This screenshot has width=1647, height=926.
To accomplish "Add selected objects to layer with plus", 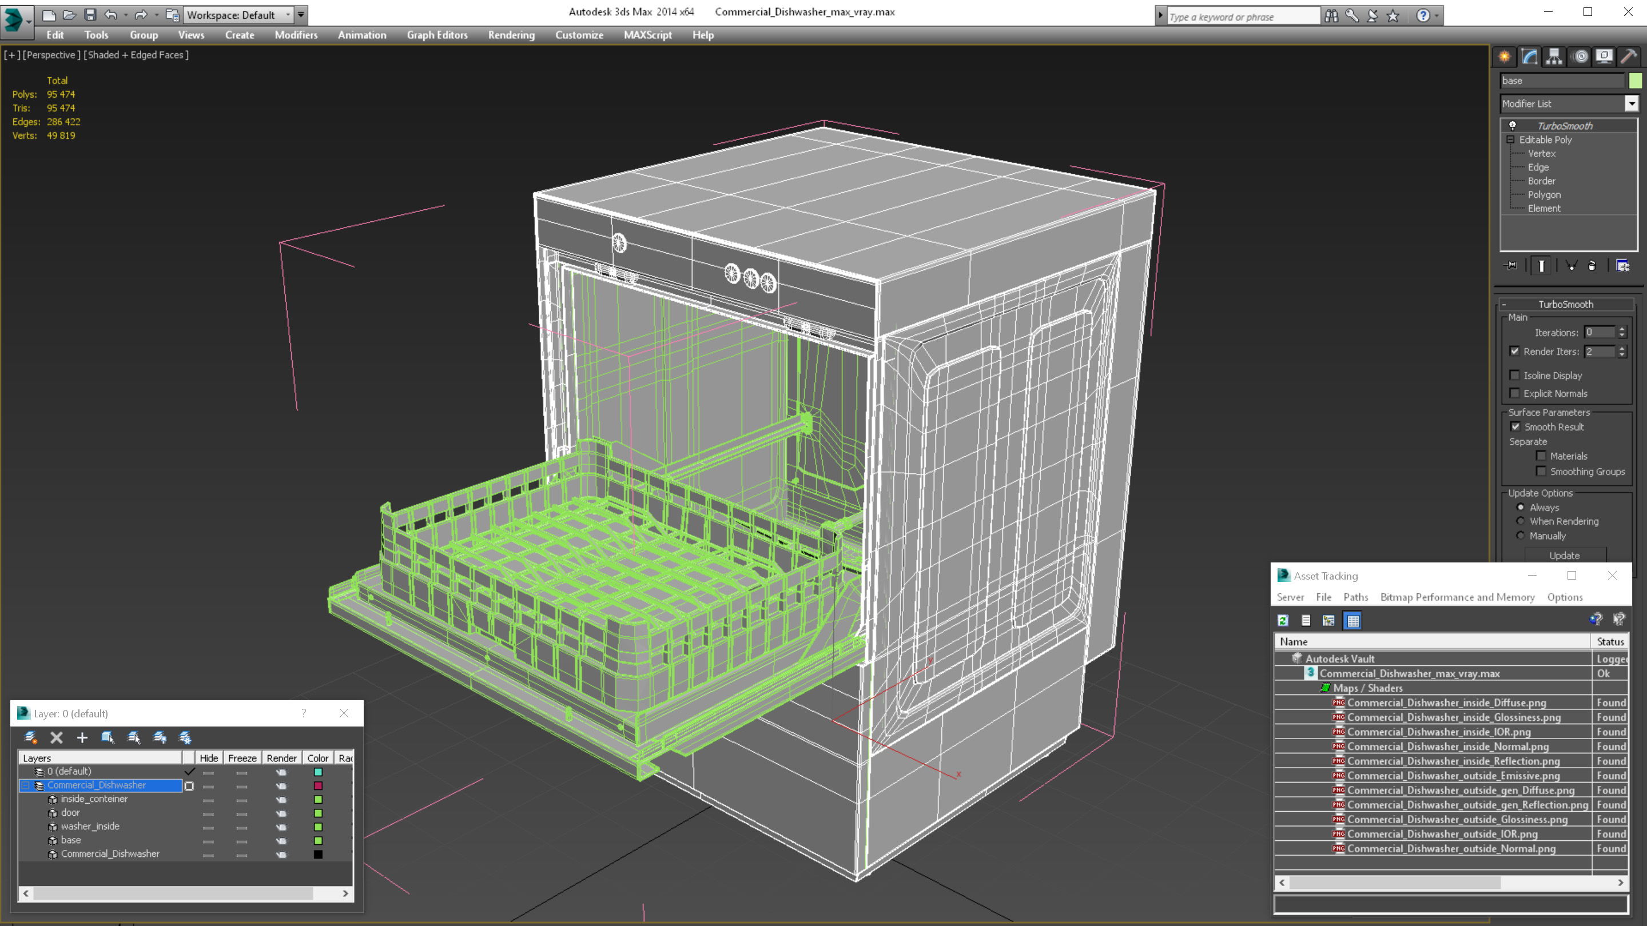I will click(82, 737).
